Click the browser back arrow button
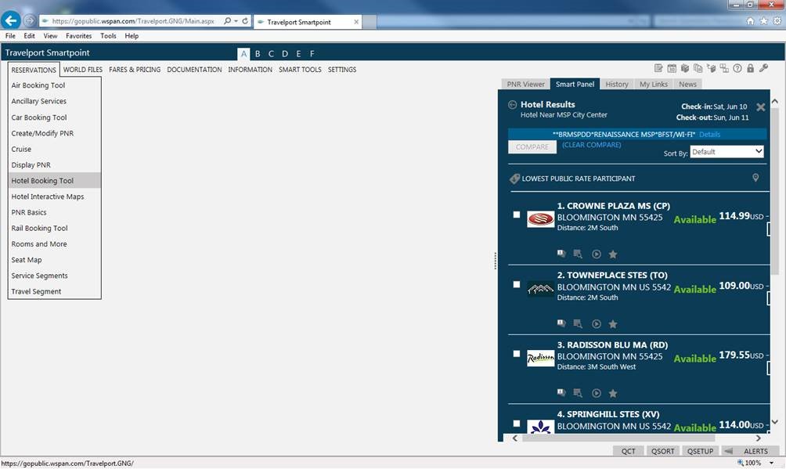 click(x=10, y=20)
